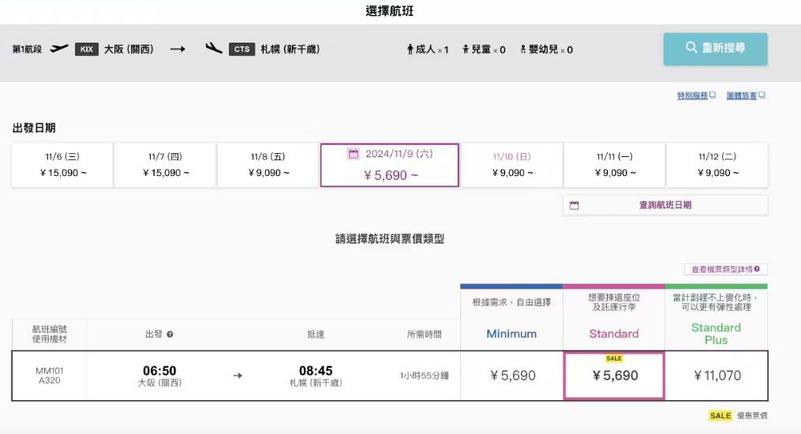Click the infant passenger icon
The height and width of the screenshot is (434, 801).
(522, 50)
